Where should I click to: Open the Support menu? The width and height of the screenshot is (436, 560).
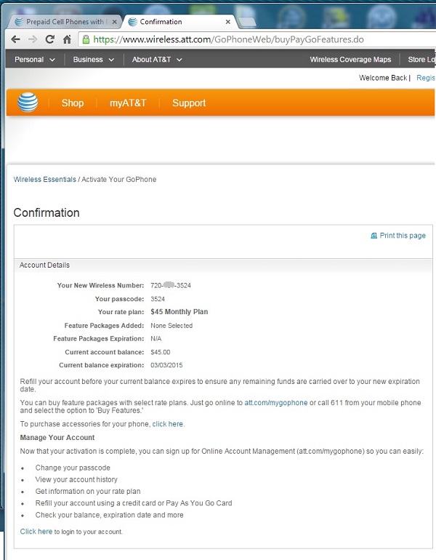pyautogui.click(x=189, y=103)
